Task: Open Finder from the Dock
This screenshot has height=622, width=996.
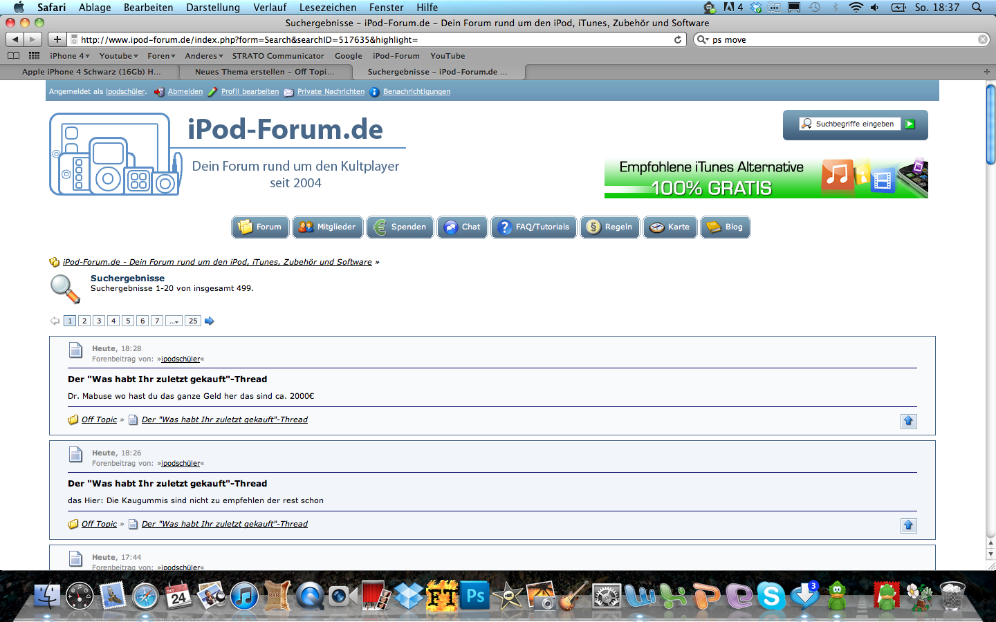Action: point(47,596)
